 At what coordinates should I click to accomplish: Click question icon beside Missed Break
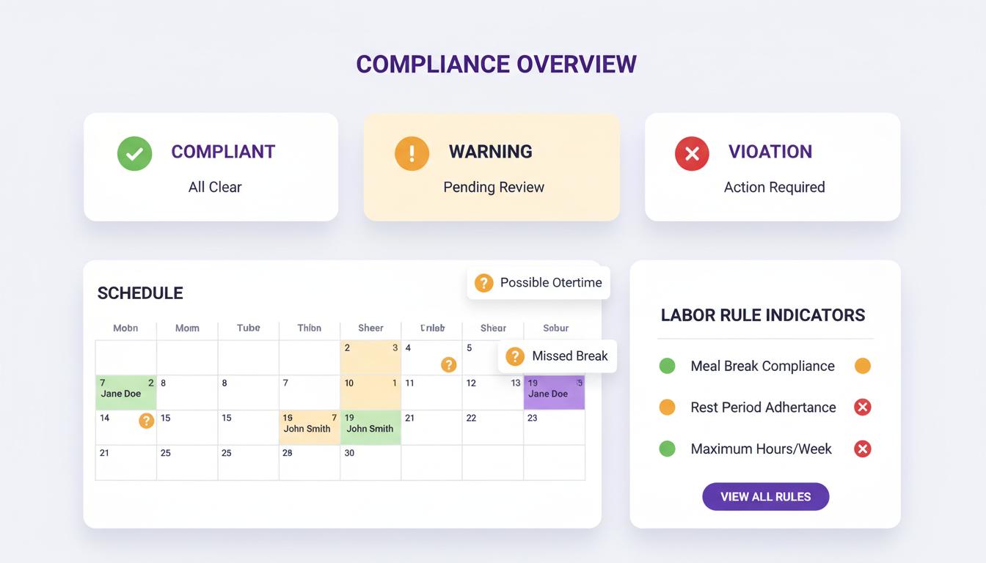515,356
